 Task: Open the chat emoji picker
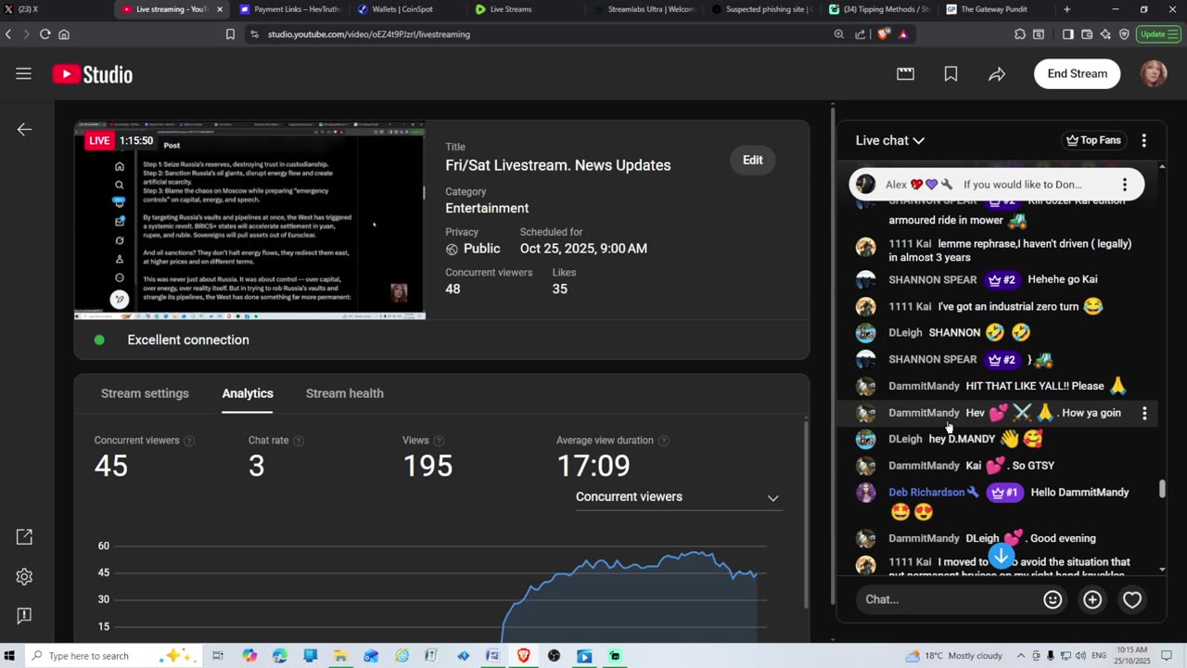pyautogui.click(x=1053, y=599)
